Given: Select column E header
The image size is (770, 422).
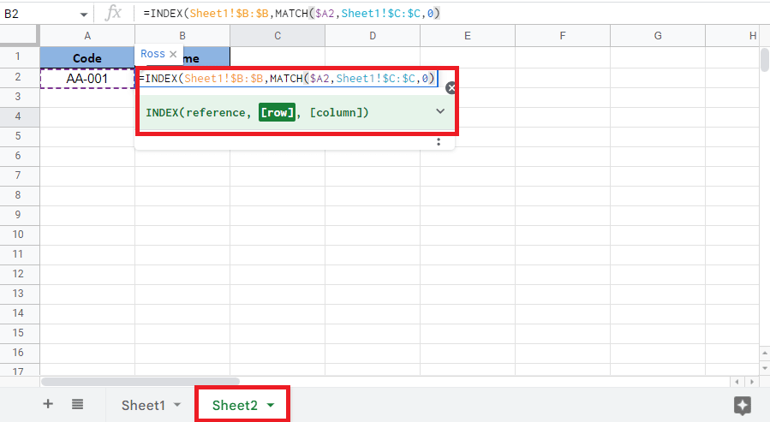Looking at the screenshot, I should point(467,35).
